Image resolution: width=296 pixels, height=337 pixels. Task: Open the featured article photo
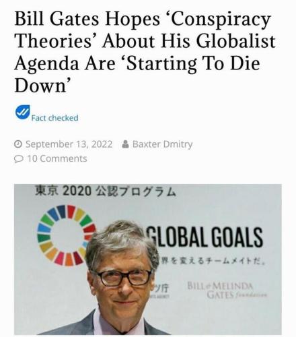tap(148, 259)
